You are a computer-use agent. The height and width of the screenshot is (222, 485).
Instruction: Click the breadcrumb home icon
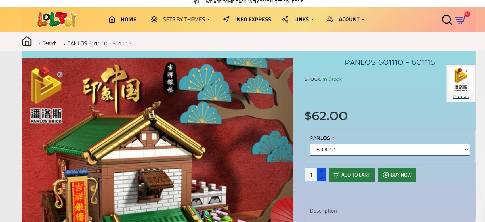click(27, 41)
